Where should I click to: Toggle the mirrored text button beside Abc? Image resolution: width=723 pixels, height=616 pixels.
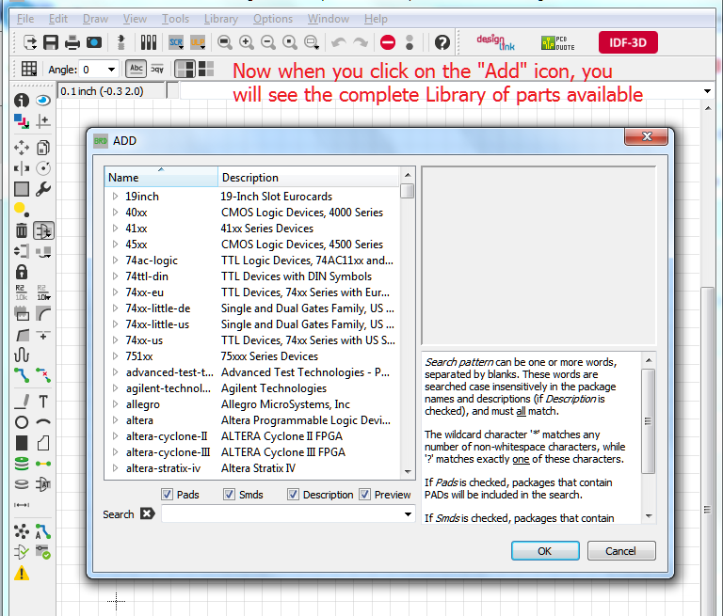[157, 69]
